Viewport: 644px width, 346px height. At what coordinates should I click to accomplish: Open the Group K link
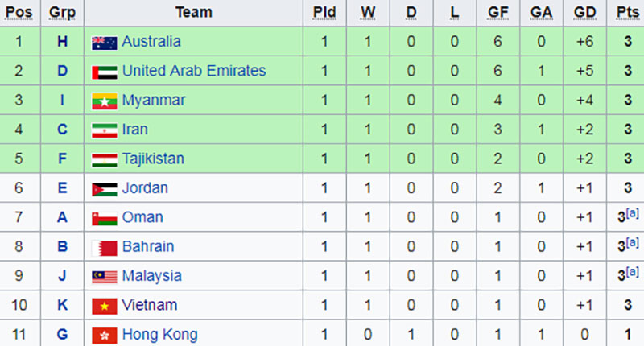click(x=63, y=306)
